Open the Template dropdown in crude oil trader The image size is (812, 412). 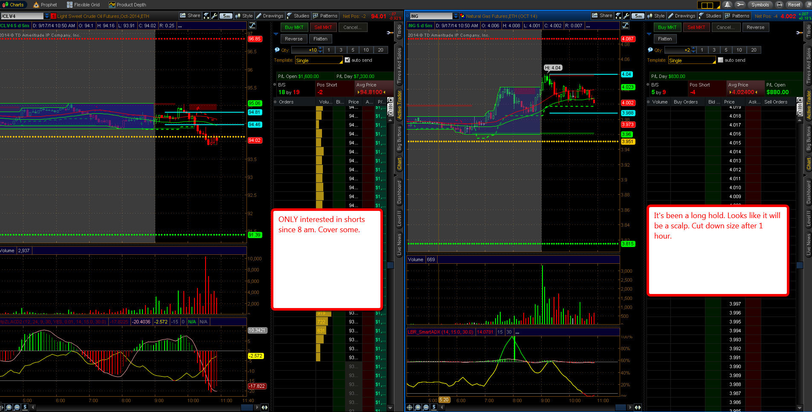coord(319,61)
